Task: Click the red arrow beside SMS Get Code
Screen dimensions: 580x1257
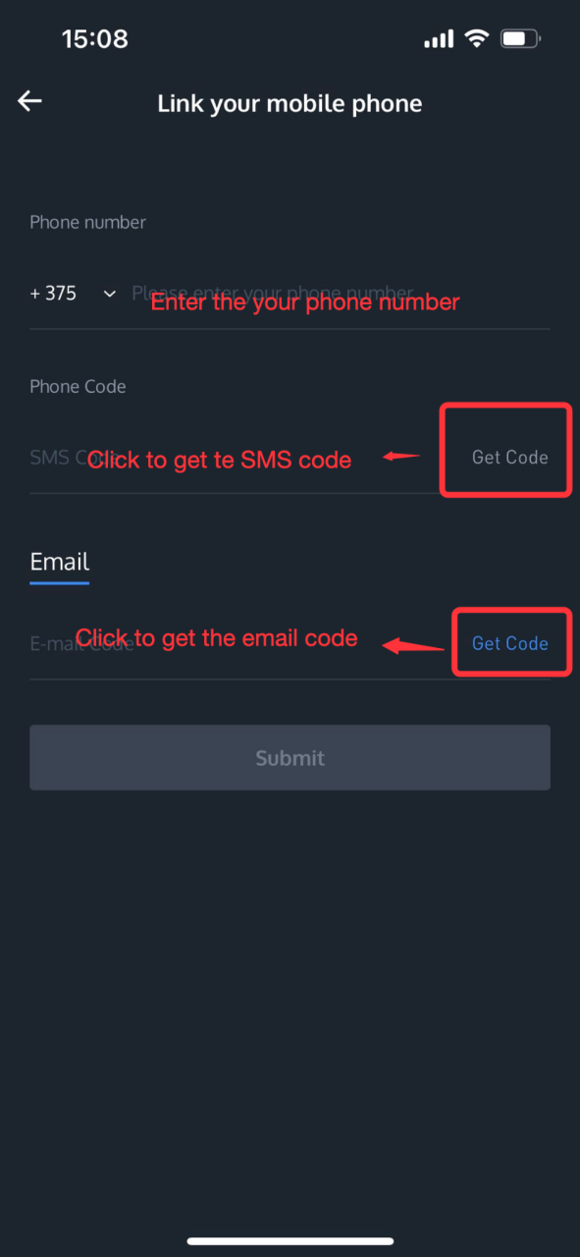Action: click(x=401, y=457)
